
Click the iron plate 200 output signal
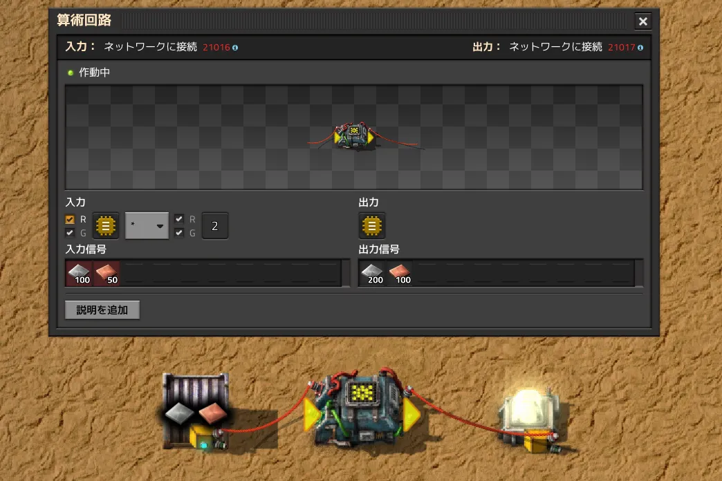(x=372, y=274)
